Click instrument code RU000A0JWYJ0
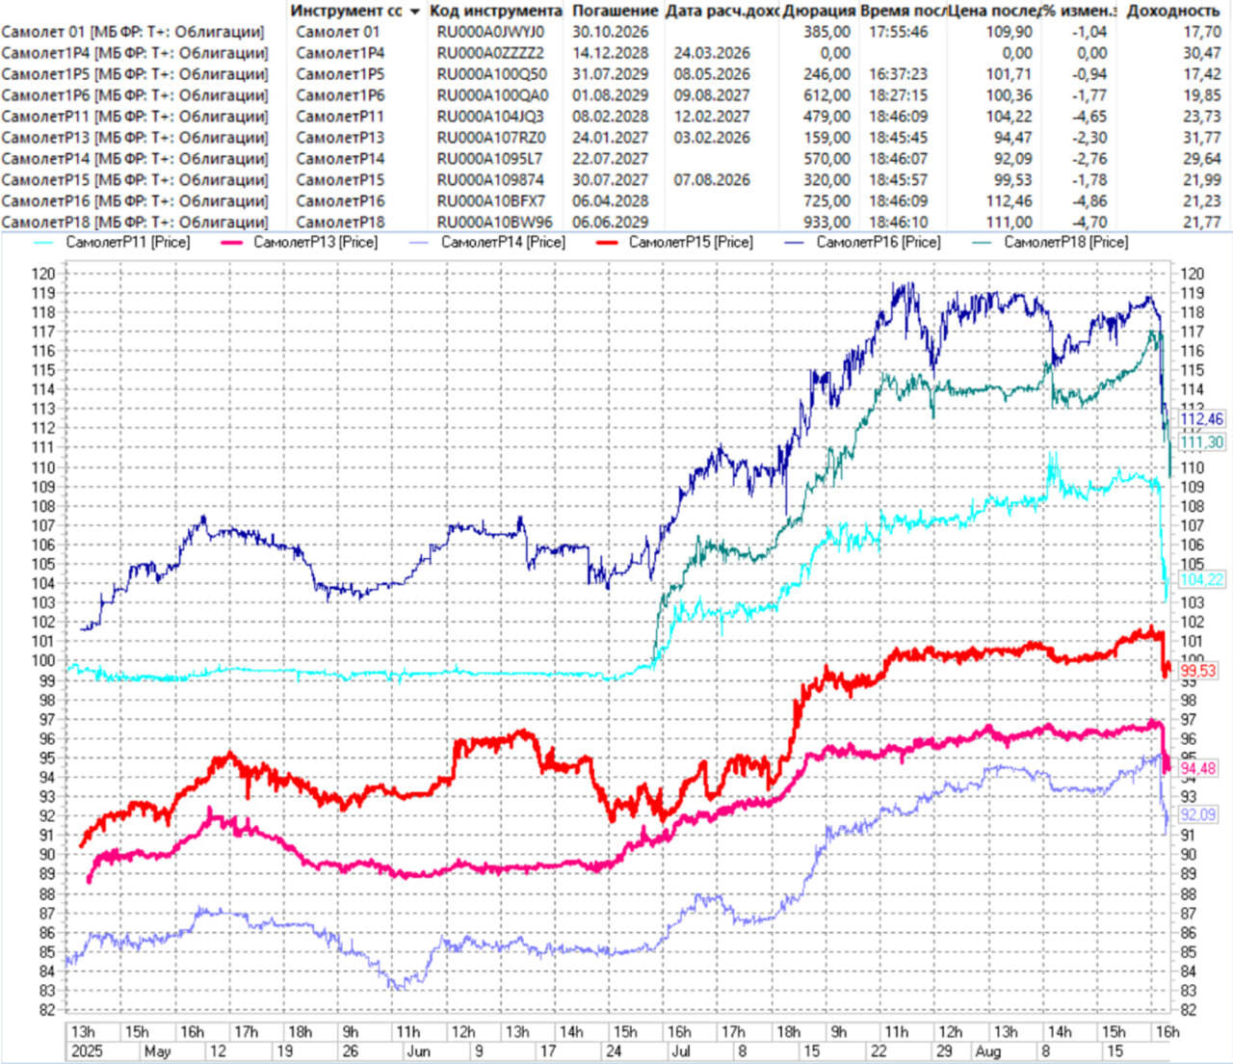 point(490,32)
